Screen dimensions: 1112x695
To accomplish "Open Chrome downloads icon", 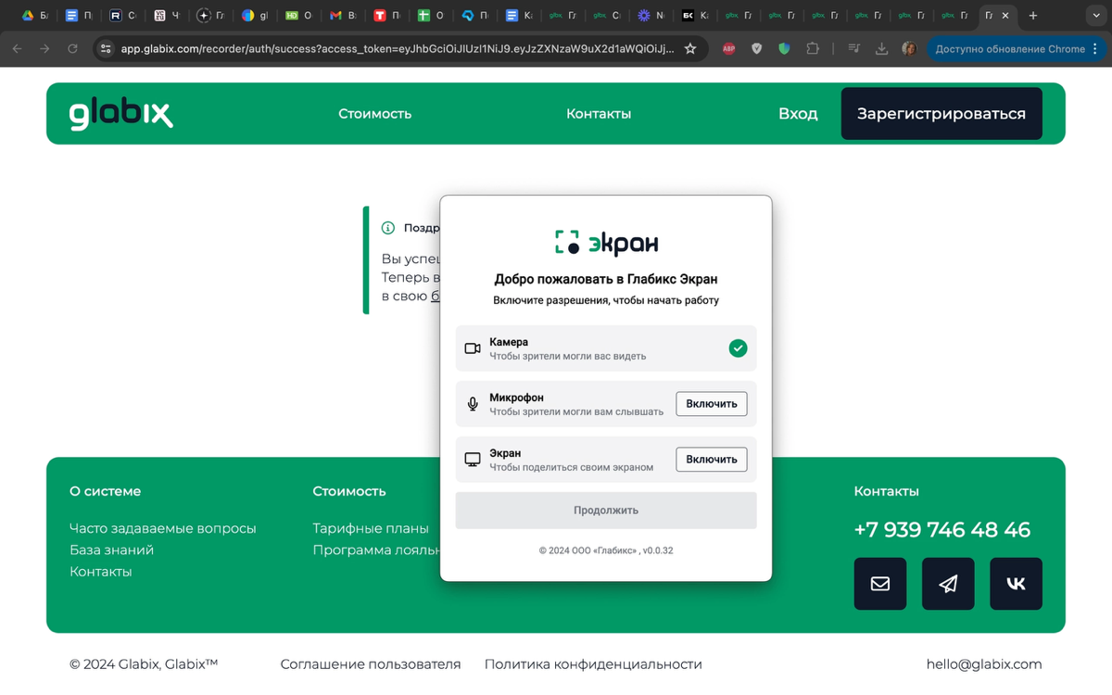I will pyautogui.click(x=881, y=49).
